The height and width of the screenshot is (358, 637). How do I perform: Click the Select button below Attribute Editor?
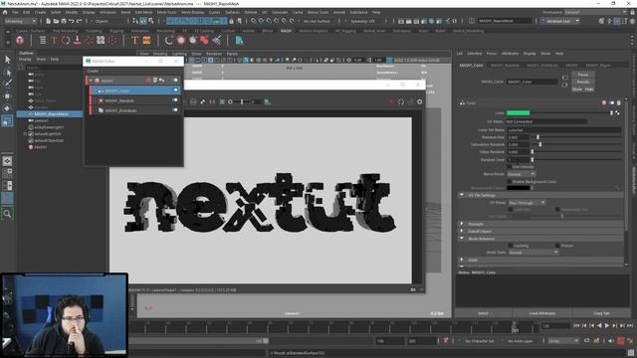point(483,313)
